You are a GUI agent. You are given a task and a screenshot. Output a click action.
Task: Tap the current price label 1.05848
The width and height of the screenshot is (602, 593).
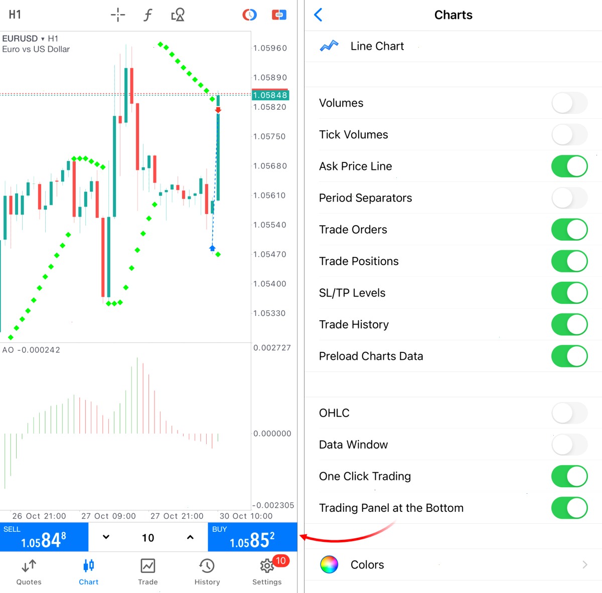click(270, 95)
